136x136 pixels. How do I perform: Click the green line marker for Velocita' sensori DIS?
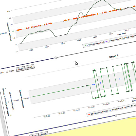[x=85, y=46]
